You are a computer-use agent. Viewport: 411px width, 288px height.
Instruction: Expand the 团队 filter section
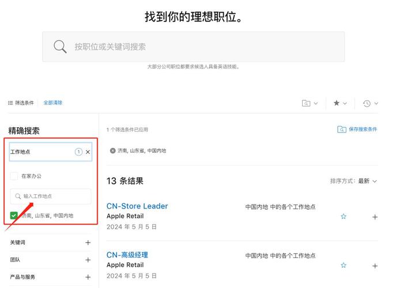pyautogui.click(x=88, y=260)
